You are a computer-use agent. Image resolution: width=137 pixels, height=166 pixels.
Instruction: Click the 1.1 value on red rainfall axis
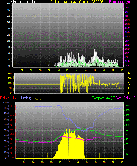pos(12,106)
